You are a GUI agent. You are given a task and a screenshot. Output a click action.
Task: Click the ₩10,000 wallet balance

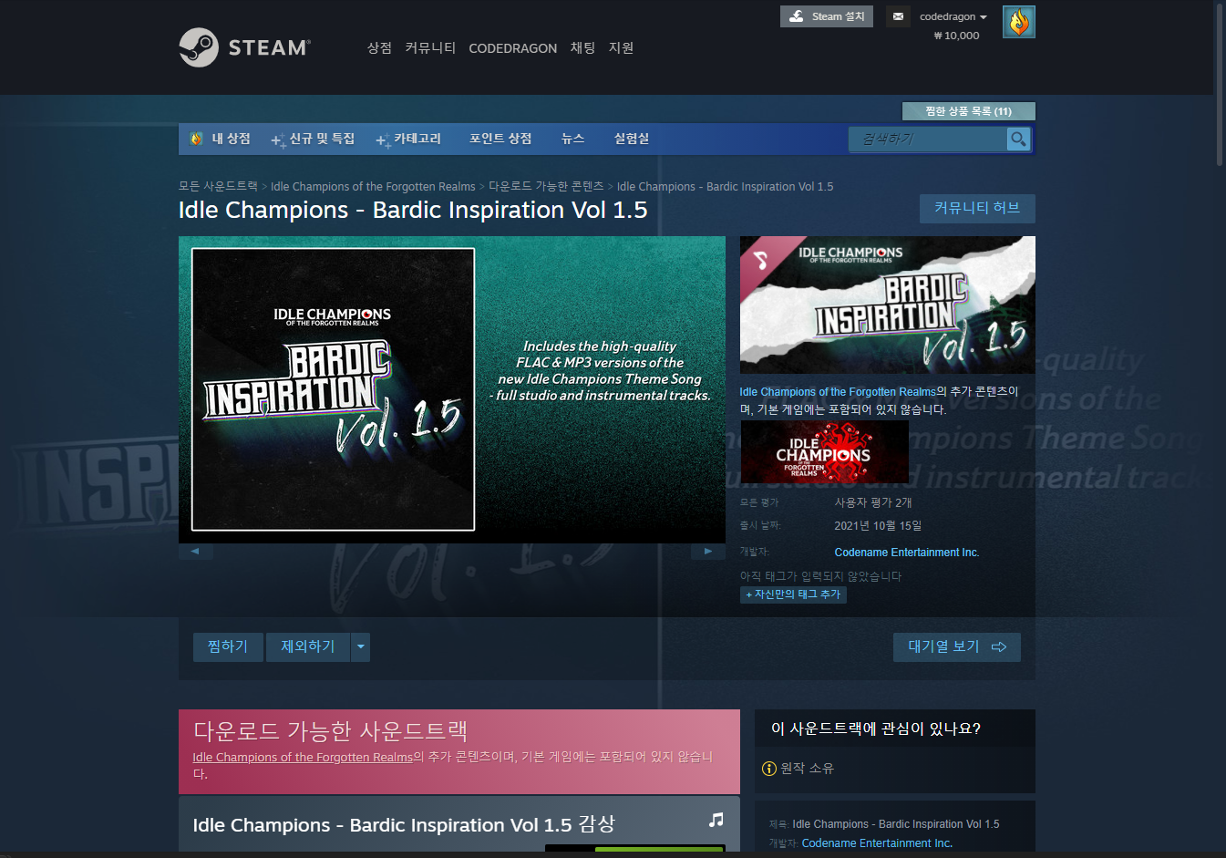(956, 36)
